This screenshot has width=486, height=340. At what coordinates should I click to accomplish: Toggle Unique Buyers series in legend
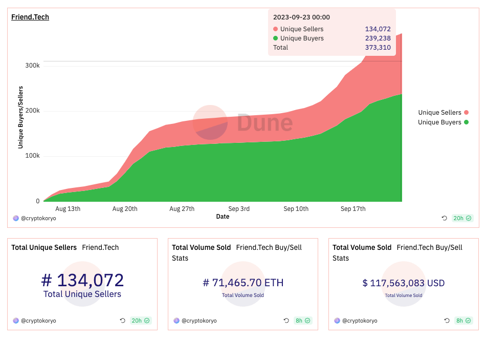(443, 122)
